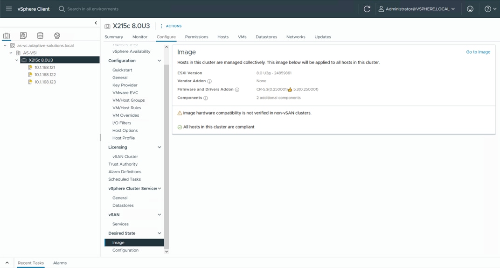This screenshot has width=500, height=268.
Task: Open the feedback smiley icon
Action: [470, 9]
